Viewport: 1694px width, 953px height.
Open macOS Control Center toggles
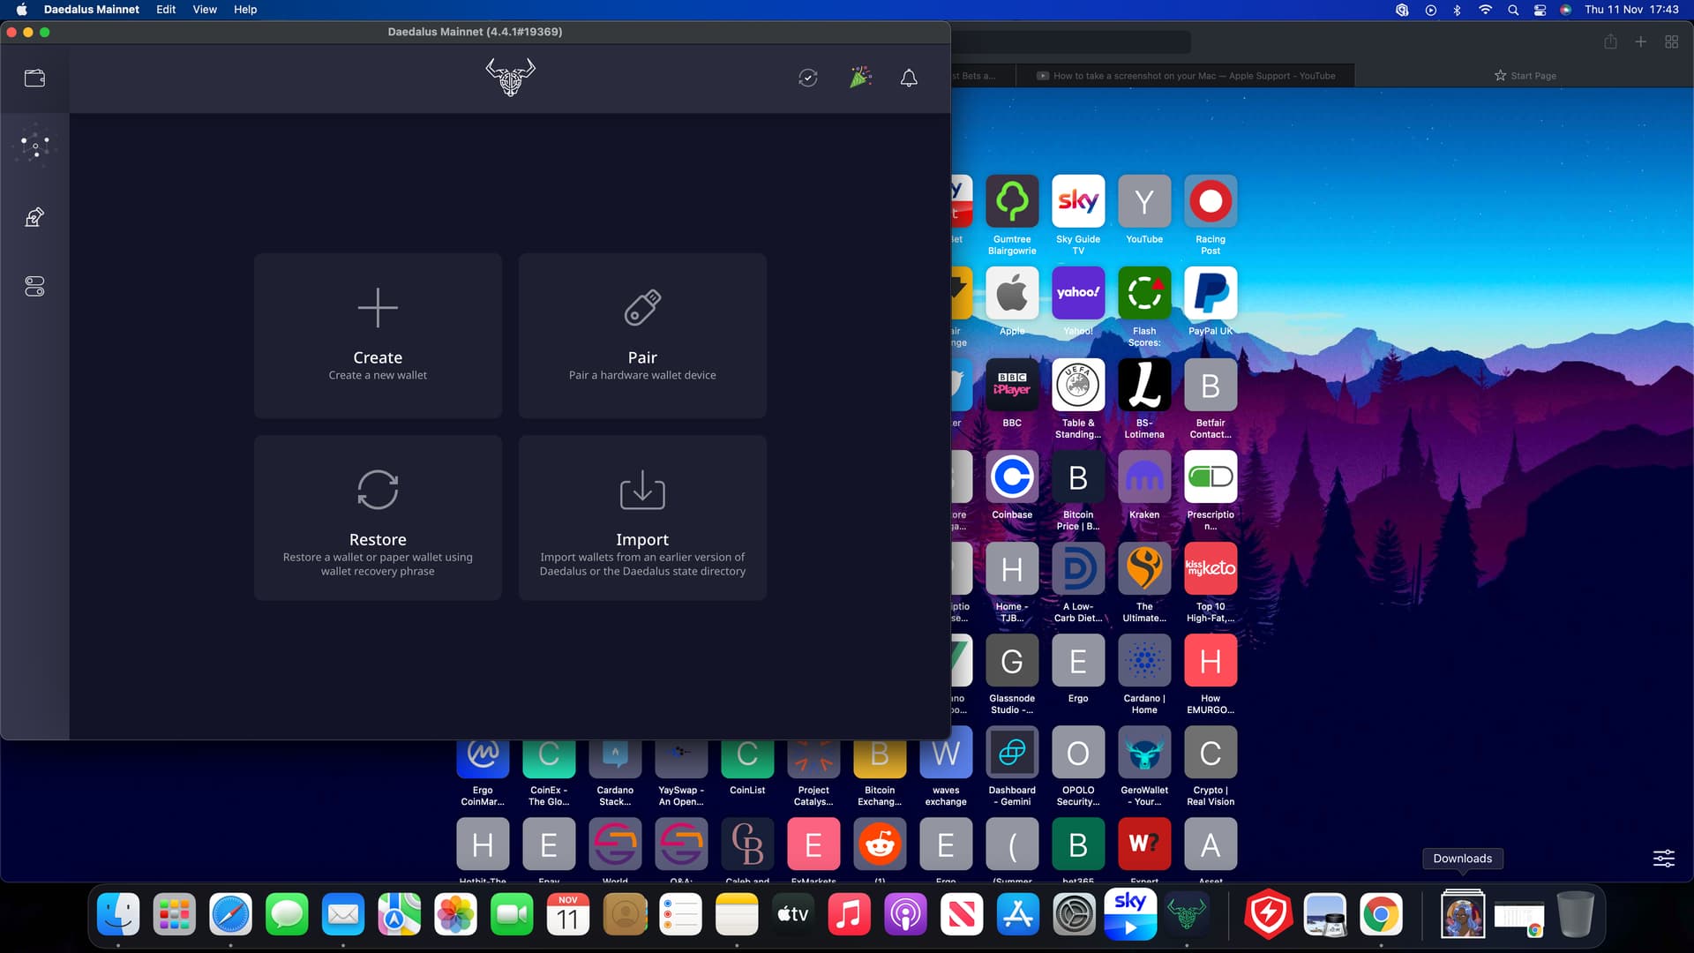tap(1540, 10)
